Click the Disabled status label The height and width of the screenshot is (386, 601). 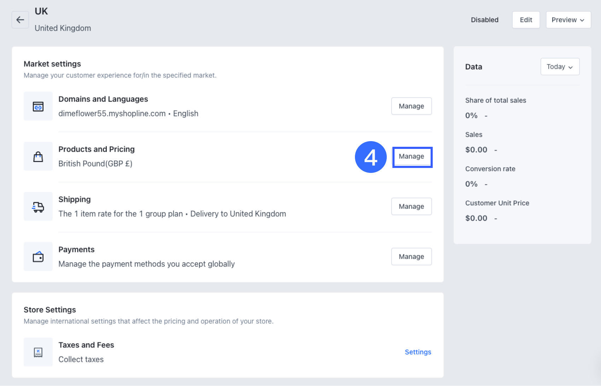pyautogui.click(x=484, y=20)
